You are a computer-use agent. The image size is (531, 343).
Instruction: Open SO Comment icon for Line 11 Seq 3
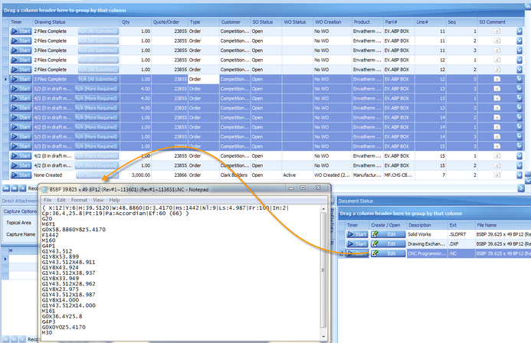pyautogui.click(x=497, y=51)
